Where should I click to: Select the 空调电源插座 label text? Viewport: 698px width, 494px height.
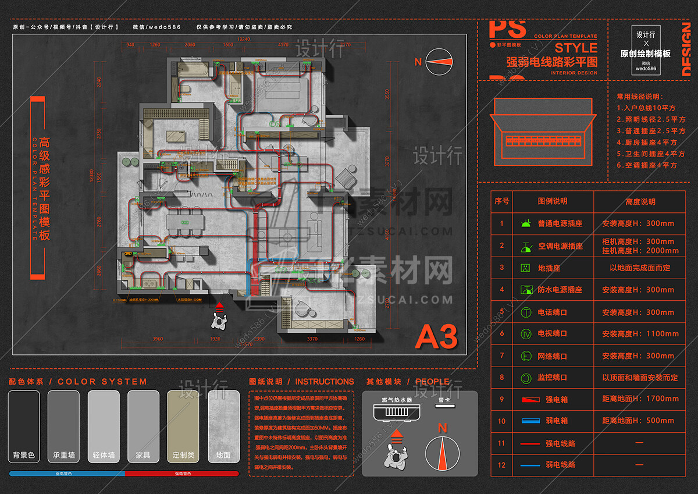(x=560, y=247)
